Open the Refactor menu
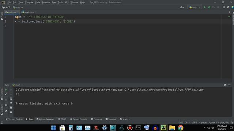234x131 pixels. (46, 3)
